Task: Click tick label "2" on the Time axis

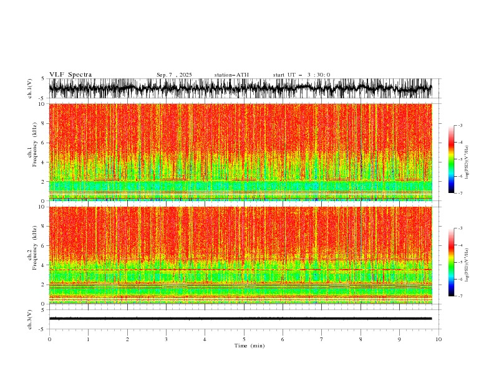Action: 127,339
